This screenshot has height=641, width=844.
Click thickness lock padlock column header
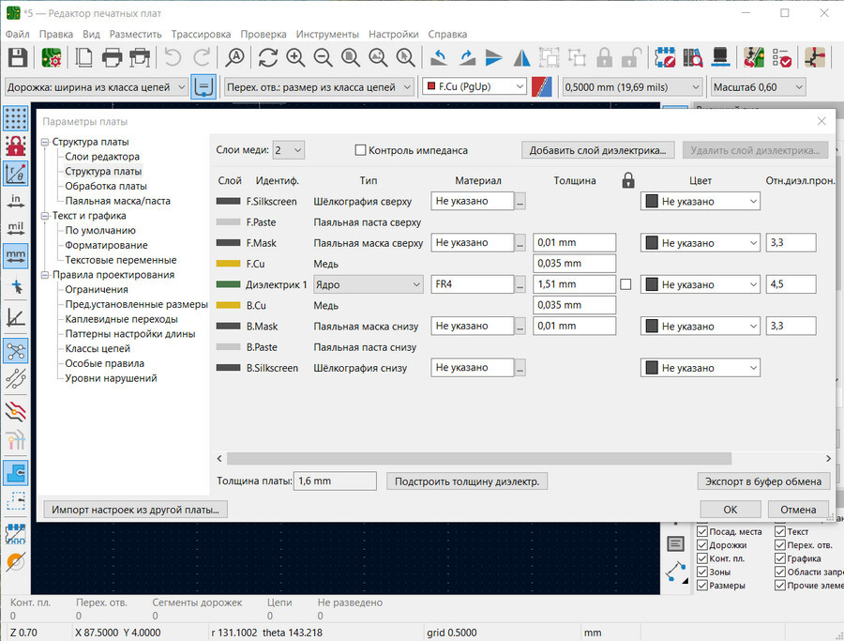point(628,180)
